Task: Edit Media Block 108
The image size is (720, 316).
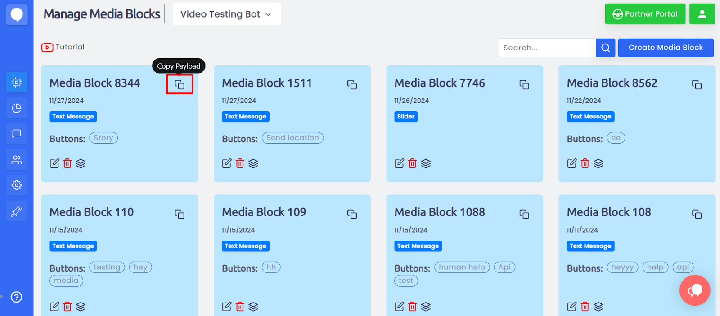Action: (572, 307)
